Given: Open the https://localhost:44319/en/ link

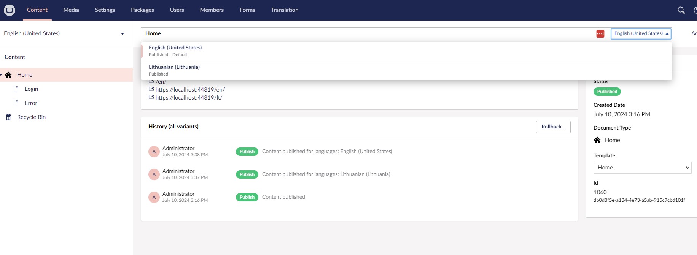Looking at the screenshot, I should point(190,90).
